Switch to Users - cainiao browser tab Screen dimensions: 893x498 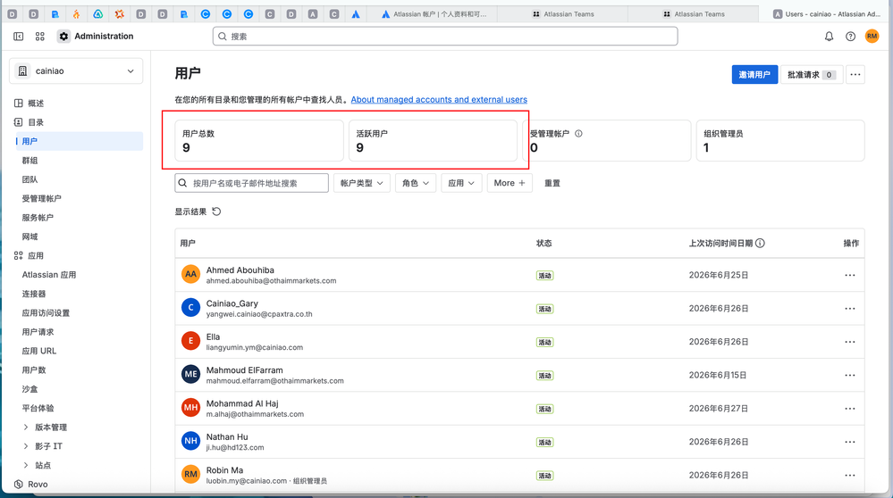[x=826, y=14]
